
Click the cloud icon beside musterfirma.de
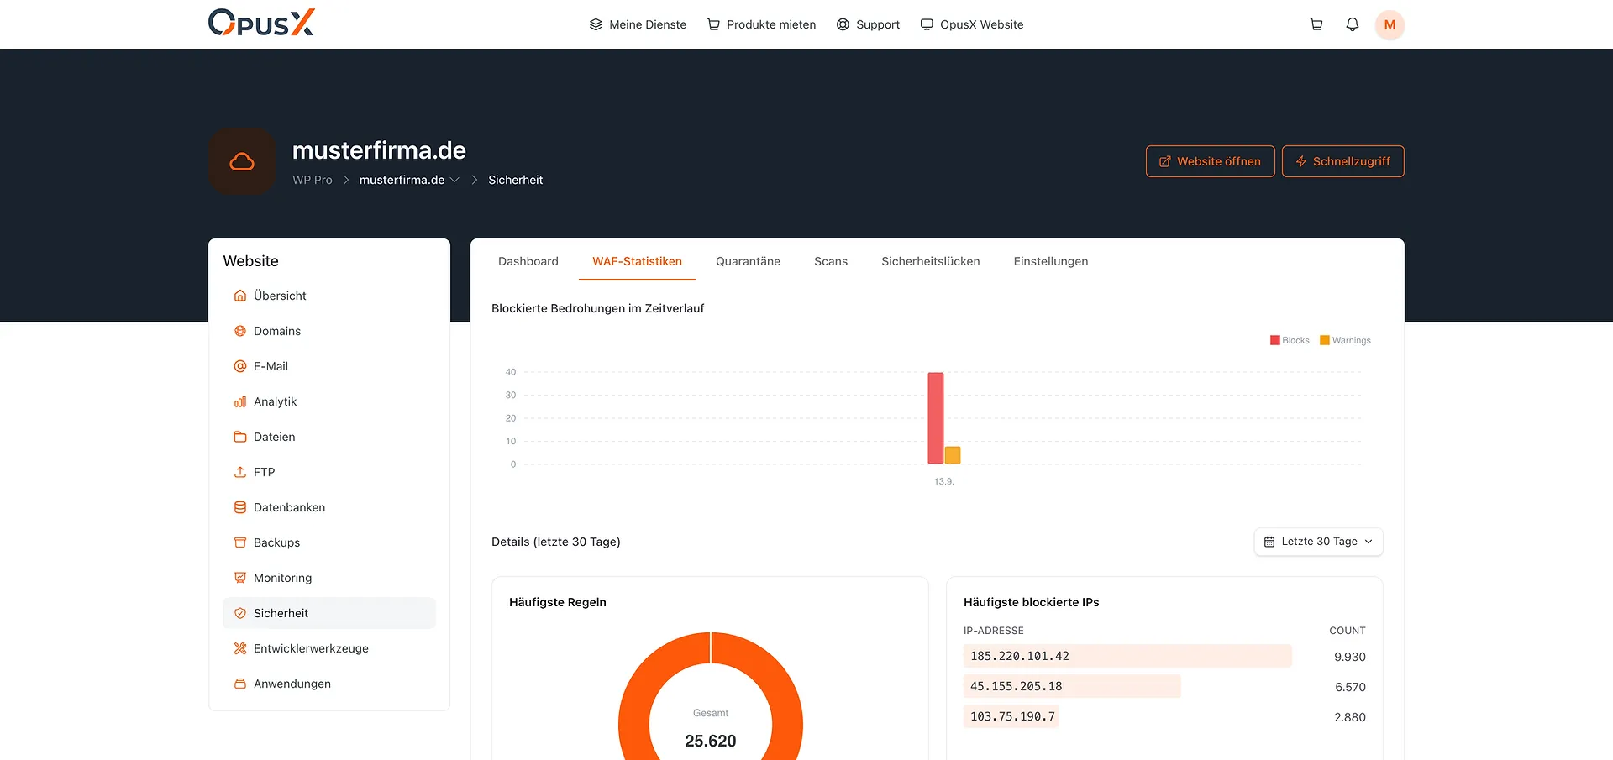click(242, 161)
